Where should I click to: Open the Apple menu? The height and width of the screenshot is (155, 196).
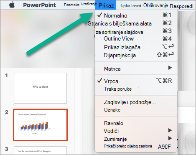(12, 5)
